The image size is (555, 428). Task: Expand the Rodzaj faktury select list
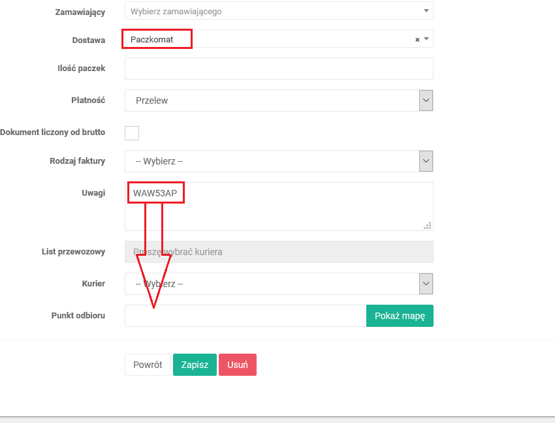[279, 161]
